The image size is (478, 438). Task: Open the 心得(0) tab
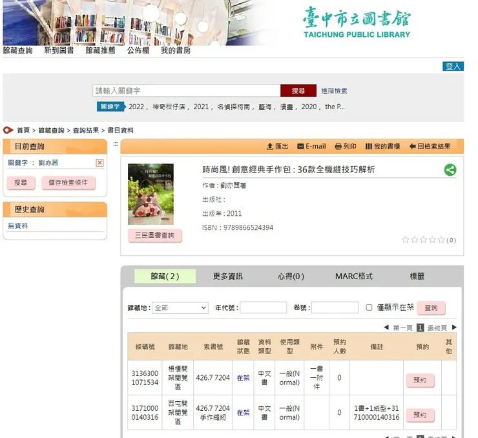tap(291, 276)
